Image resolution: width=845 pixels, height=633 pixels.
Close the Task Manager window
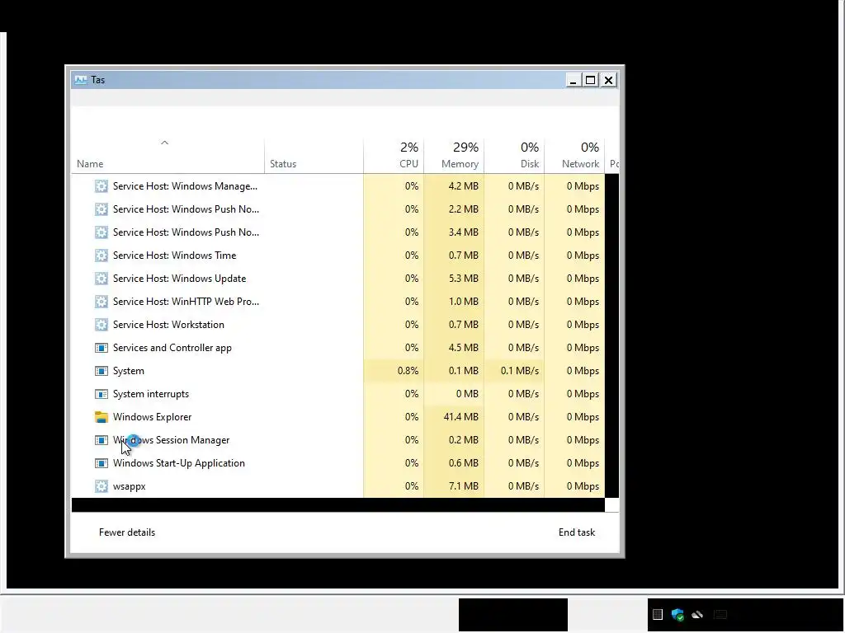tap(608, 80)
